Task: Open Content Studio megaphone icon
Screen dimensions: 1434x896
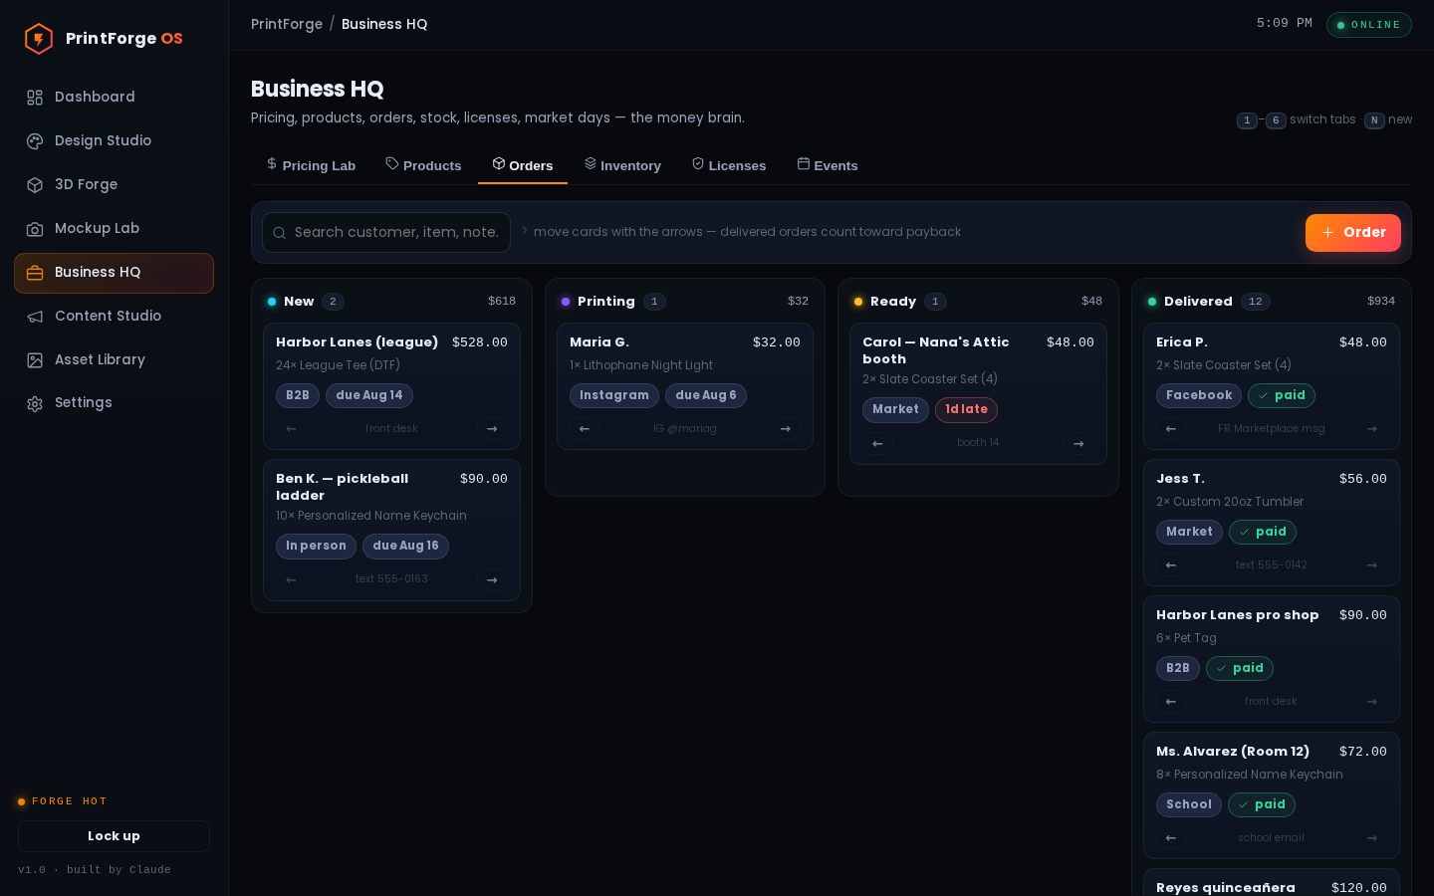Action: [x=35, y=317]
